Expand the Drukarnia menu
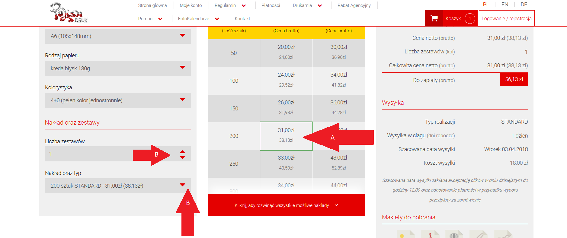This screenshot has height=238, width=567. tap(307, 5)
